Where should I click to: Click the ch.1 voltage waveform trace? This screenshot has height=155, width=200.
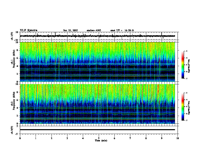pyautogui.click(x=97, y=36)
